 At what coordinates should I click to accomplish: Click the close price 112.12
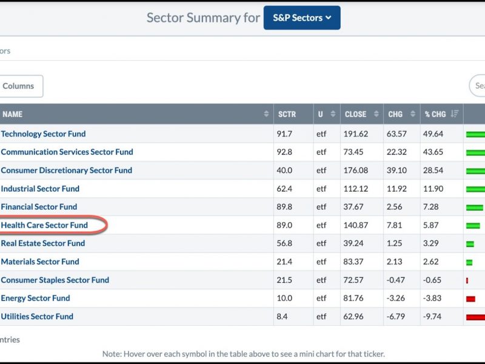coord(356,189)
